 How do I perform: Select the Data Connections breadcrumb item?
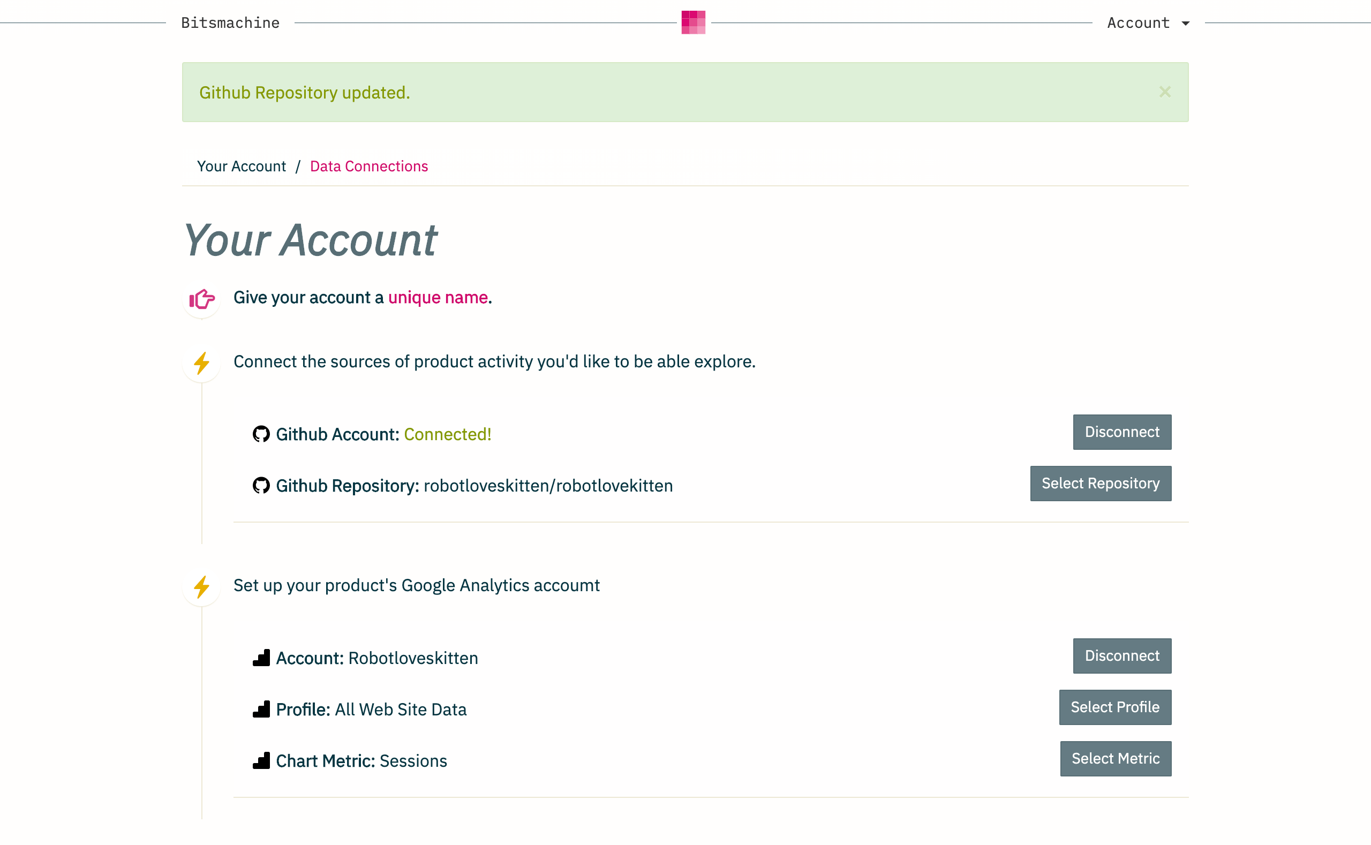[x=368, y=166]
